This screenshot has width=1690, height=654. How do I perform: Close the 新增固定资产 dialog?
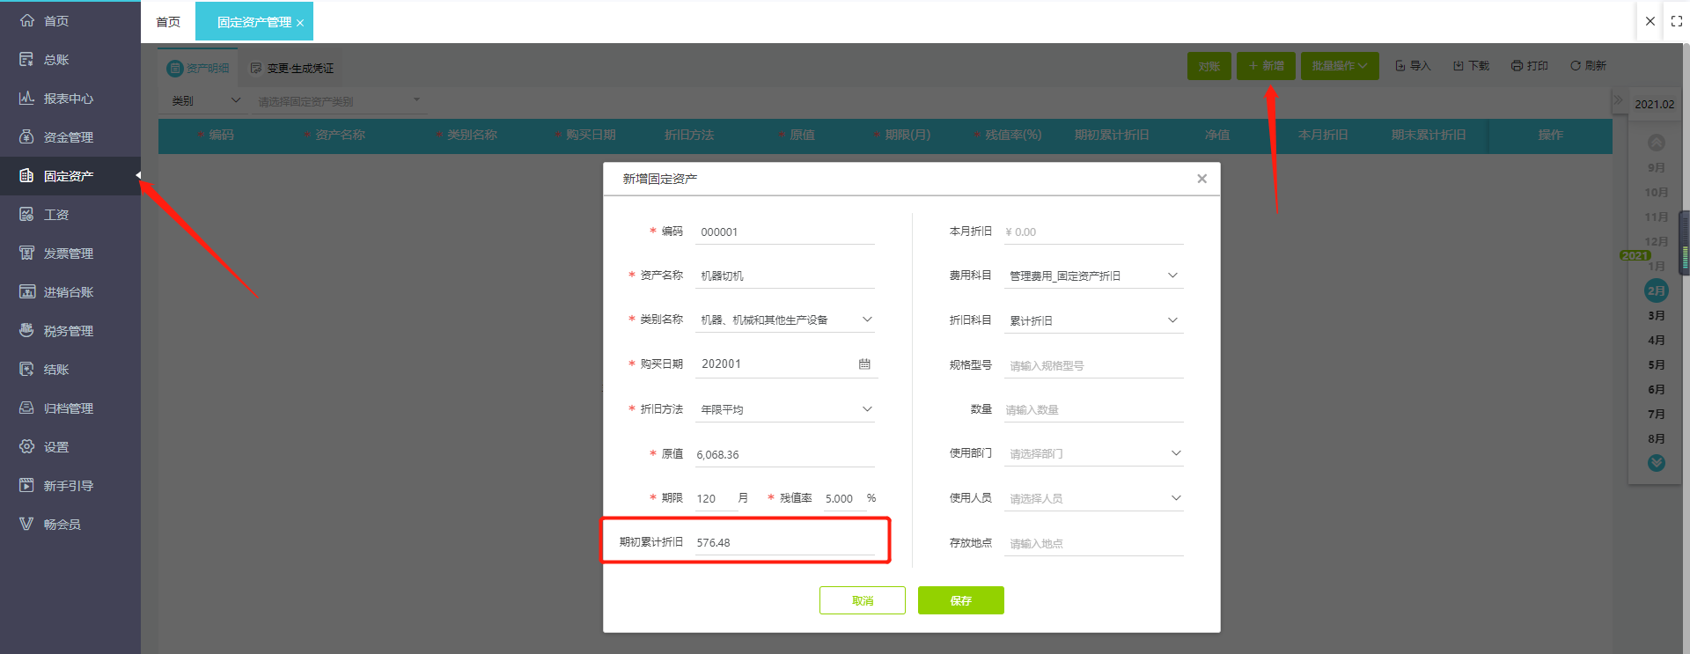coord(1201,179)
